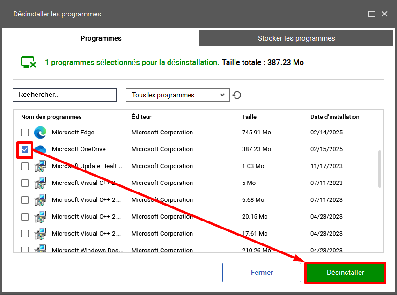Click the installer icon in the 5 Mo row

click(40, 183)
